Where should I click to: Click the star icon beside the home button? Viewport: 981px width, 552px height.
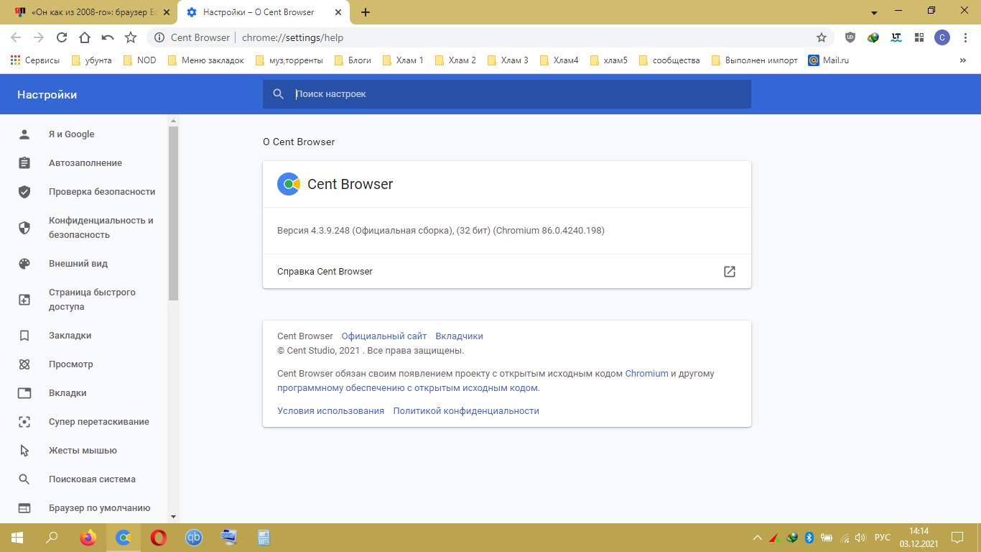pos(131,37)
